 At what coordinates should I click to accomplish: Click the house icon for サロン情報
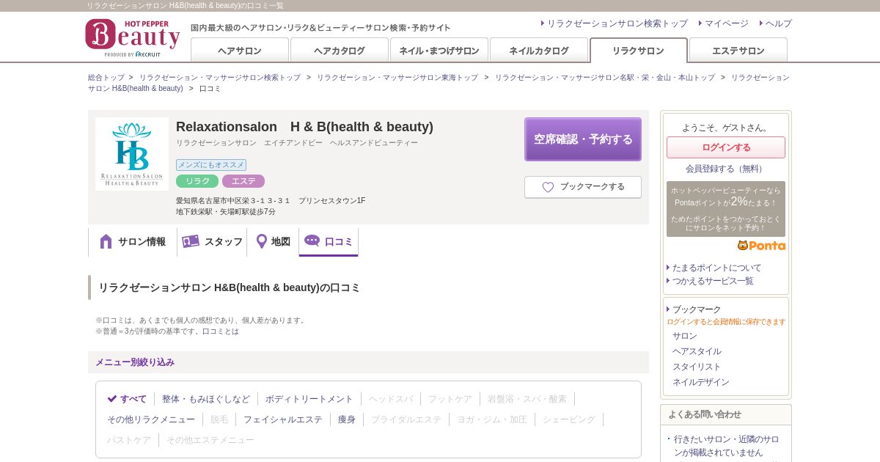106,241
